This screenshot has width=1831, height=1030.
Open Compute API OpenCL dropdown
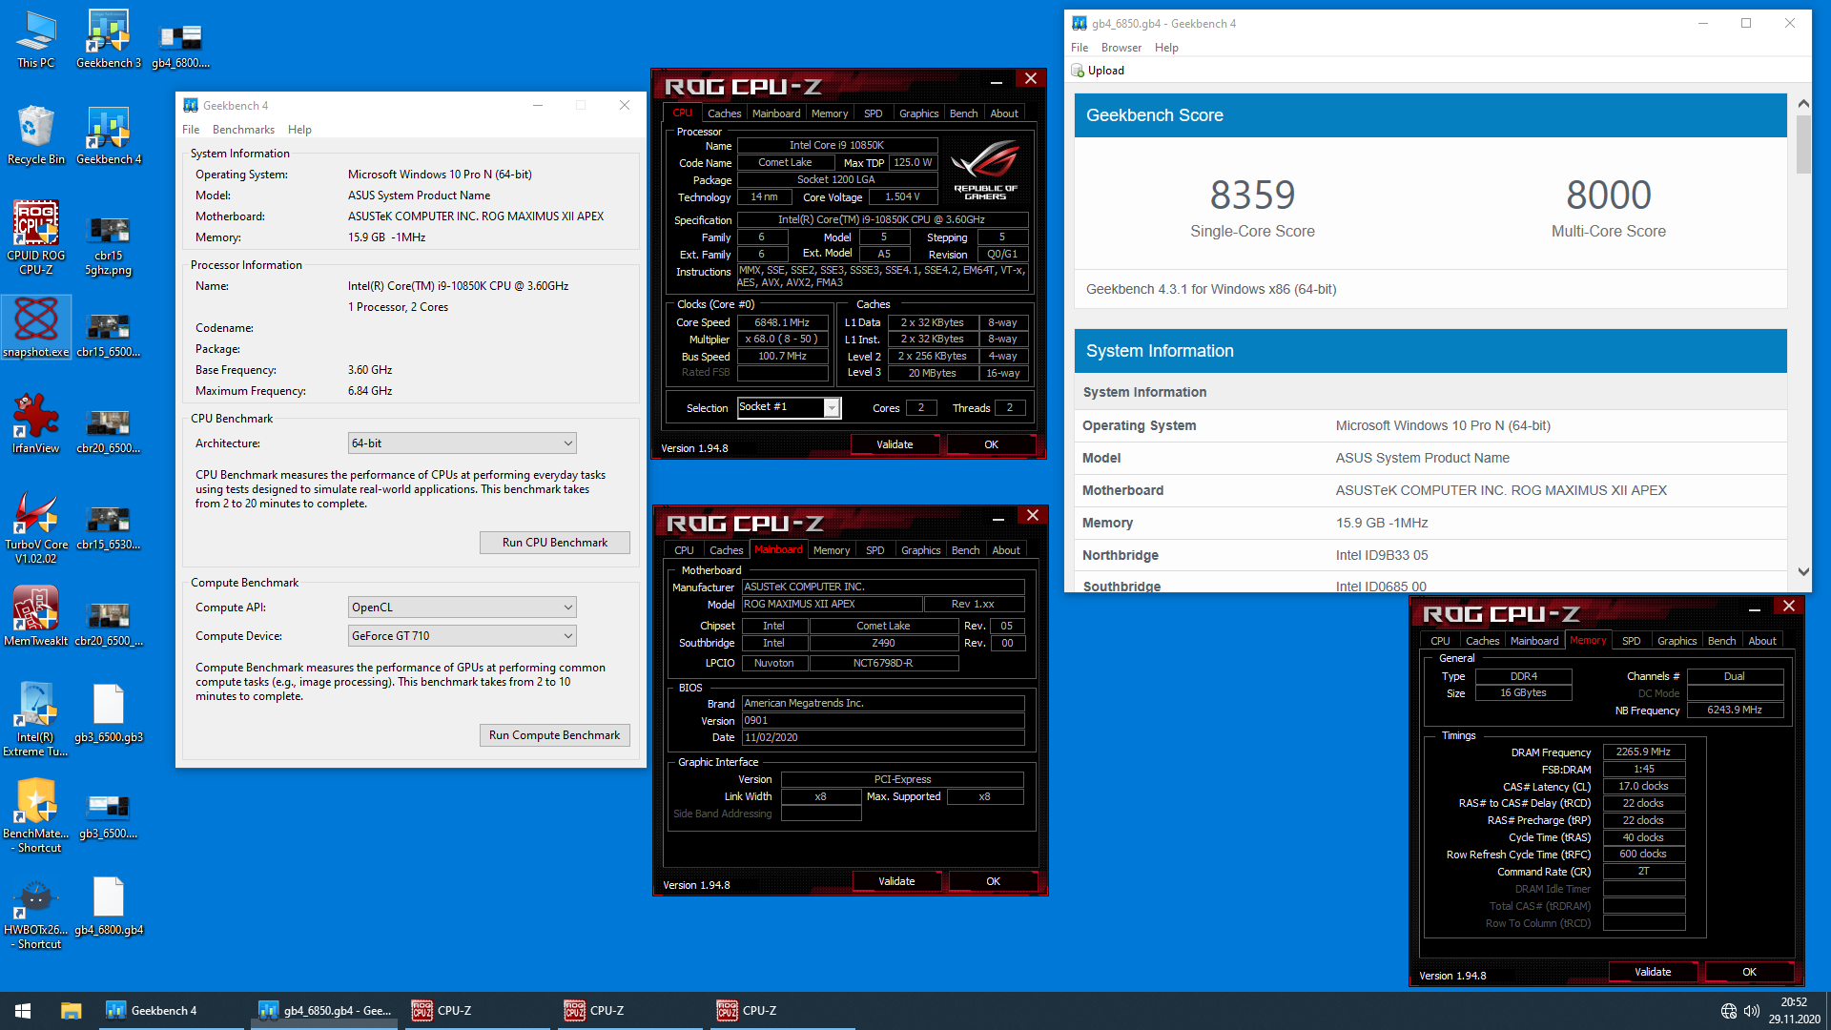pyautogui.click(x=463, y=608)
